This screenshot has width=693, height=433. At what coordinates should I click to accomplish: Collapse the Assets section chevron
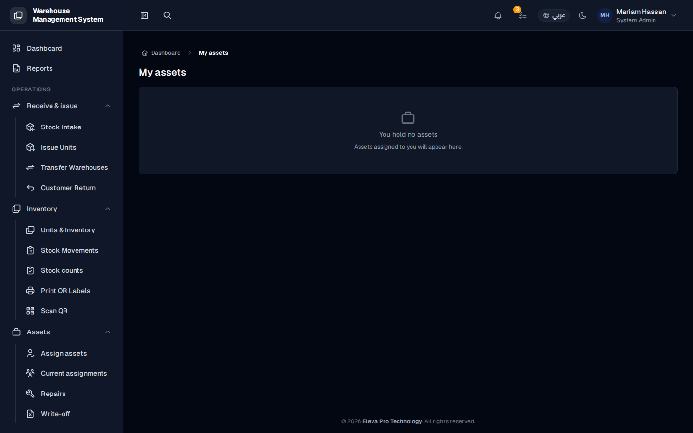108,332
